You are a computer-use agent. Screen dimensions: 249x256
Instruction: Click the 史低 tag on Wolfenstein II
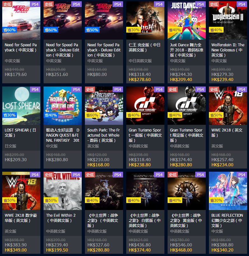pos(214,4)
